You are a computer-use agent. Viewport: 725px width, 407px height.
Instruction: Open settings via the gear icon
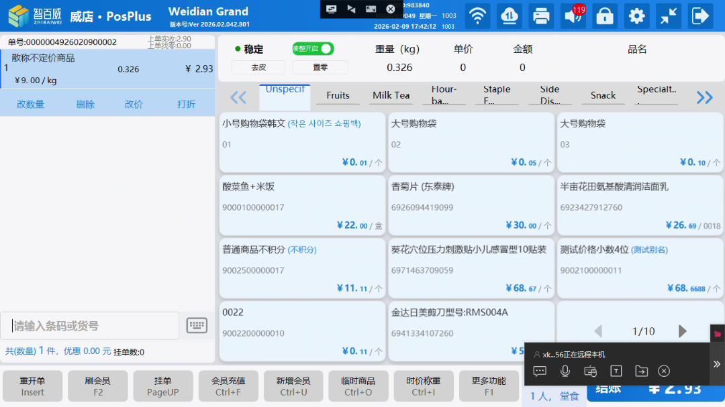(x=636, y=16)
